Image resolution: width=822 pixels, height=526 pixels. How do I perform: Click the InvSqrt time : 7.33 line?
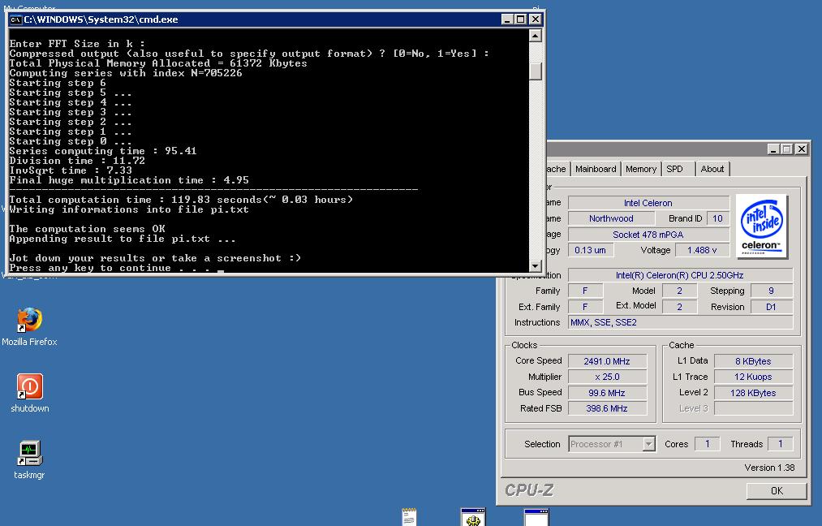(x=71, y=170)
